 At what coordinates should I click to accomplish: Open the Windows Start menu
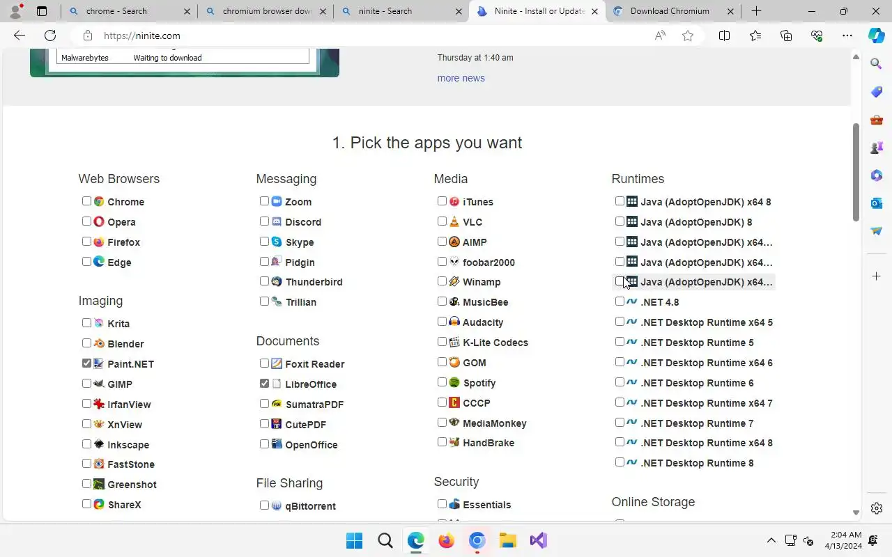[x=354, y=540]
